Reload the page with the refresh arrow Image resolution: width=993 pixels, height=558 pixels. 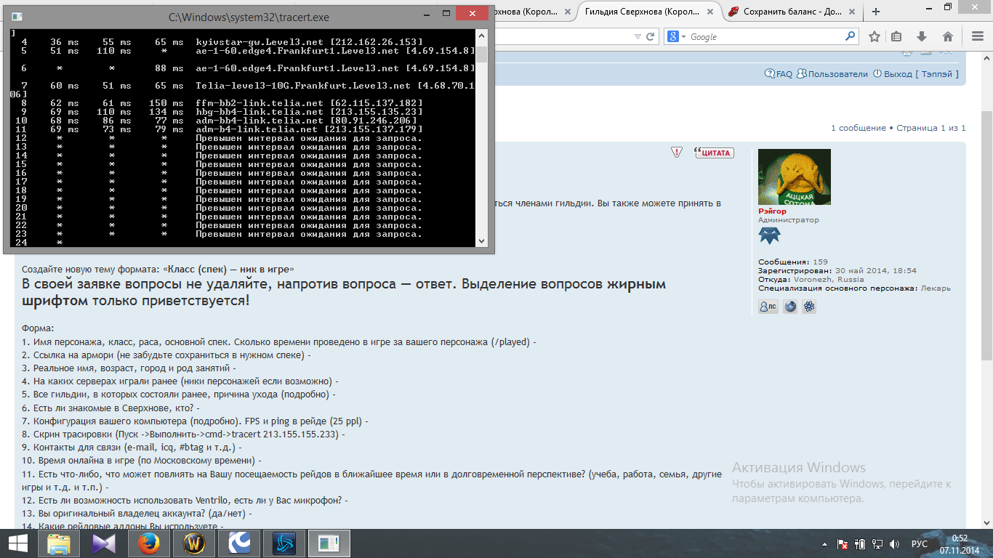(651, 36)
